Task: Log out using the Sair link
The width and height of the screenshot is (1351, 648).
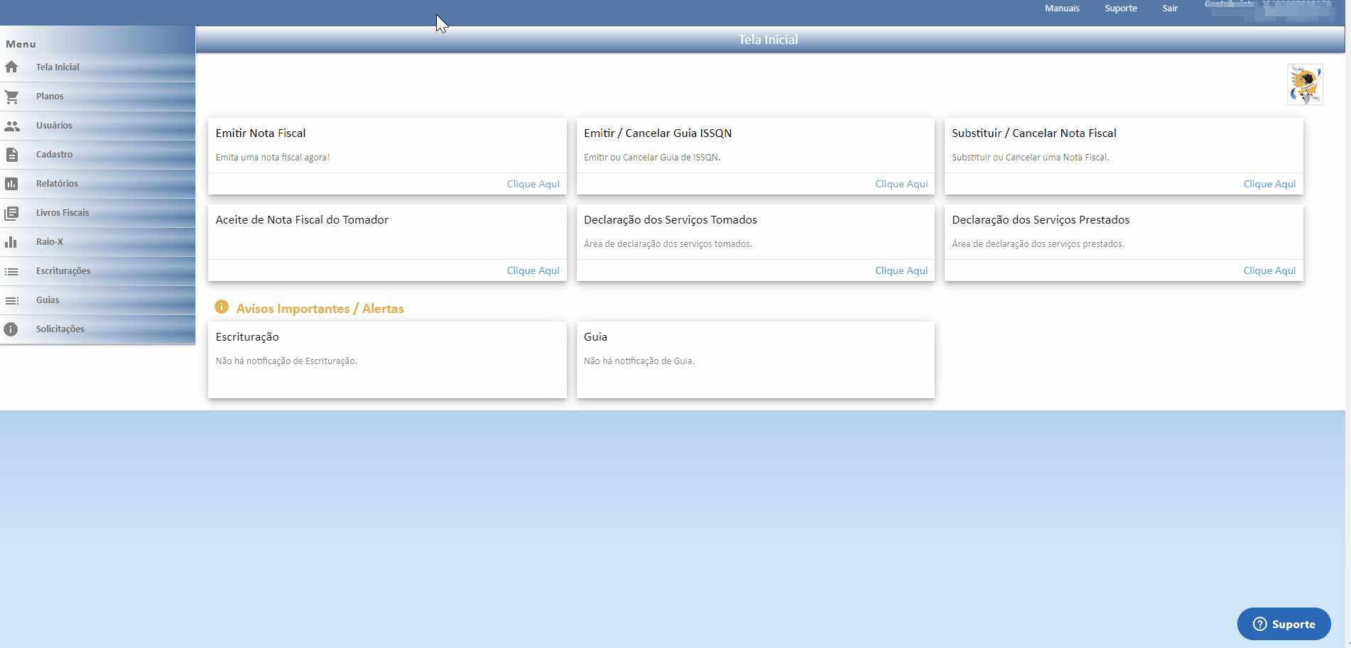Action: (1169, 9)
